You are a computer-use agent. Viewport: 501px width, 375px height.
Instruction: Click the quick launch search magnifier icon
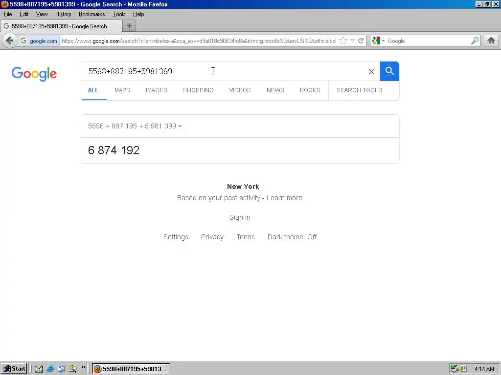pos(72,369)
